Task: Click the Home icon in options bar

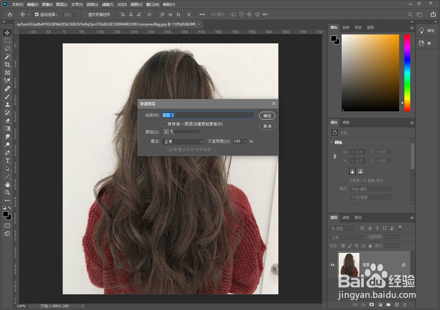Action: [x=10, y=14]
